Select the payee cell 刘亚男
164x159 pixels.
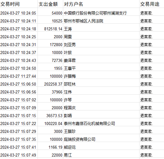101,45
